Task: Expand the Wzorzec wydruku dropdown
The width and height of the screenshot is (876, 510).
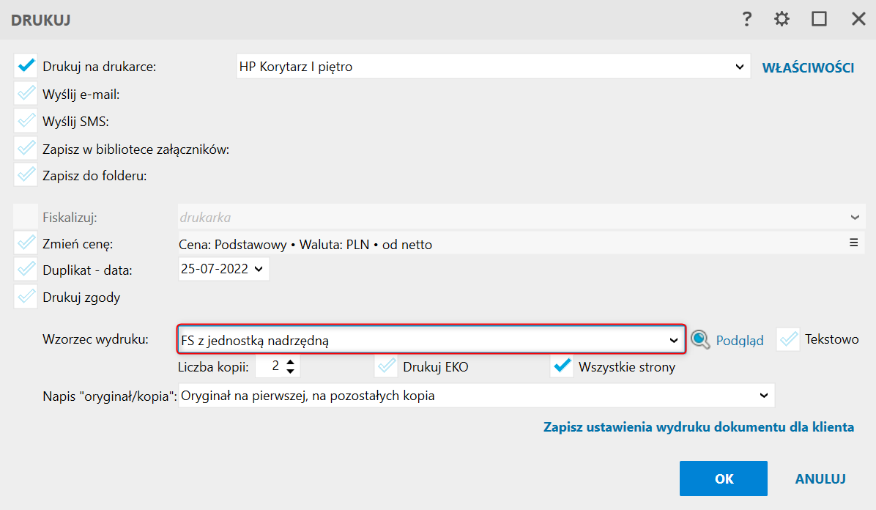Action: [x=674, y=340]
